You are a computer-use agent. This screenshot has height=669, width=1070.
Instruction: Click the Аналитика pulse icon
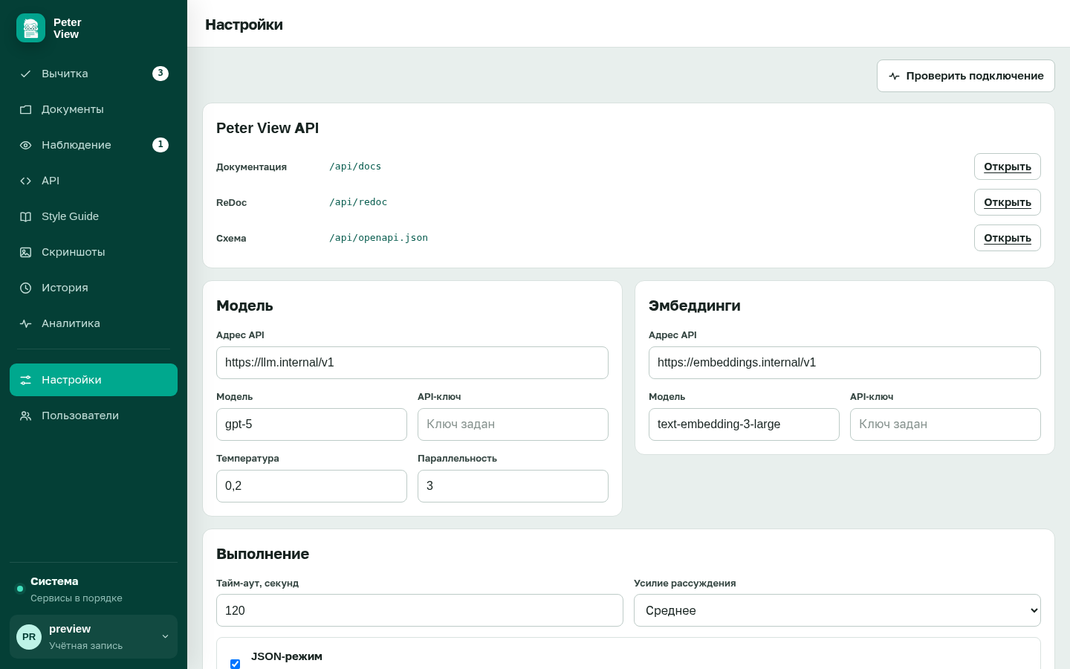point(25,323)
